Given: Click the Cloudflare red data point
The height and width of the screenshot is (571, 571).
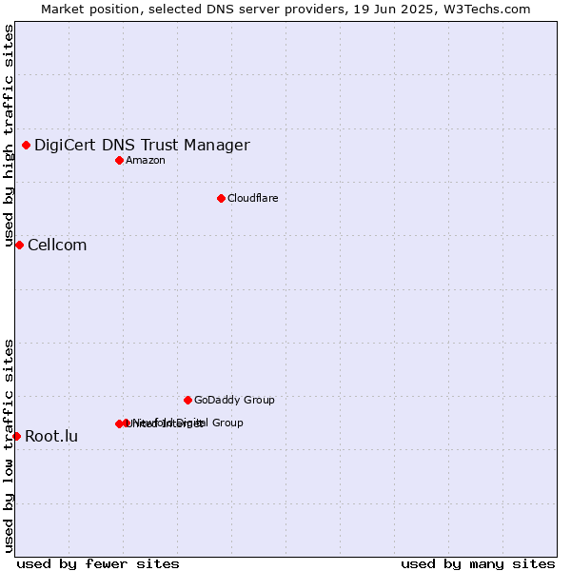Looking at the screenshot, I should tap(221, 199).
